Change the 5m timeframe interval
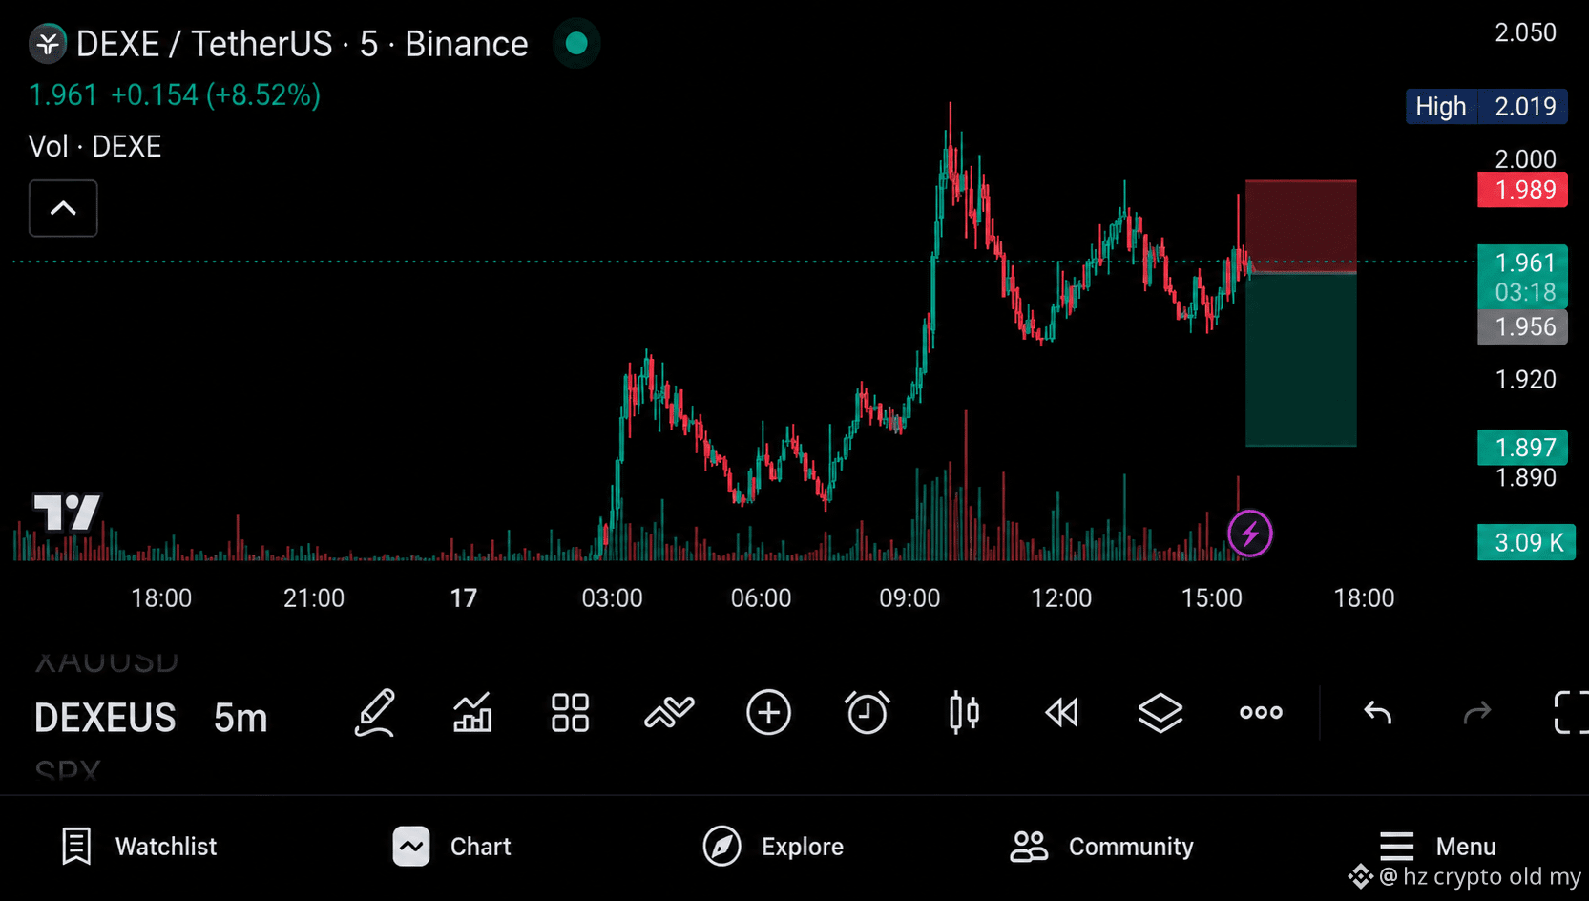 [240, 718]
